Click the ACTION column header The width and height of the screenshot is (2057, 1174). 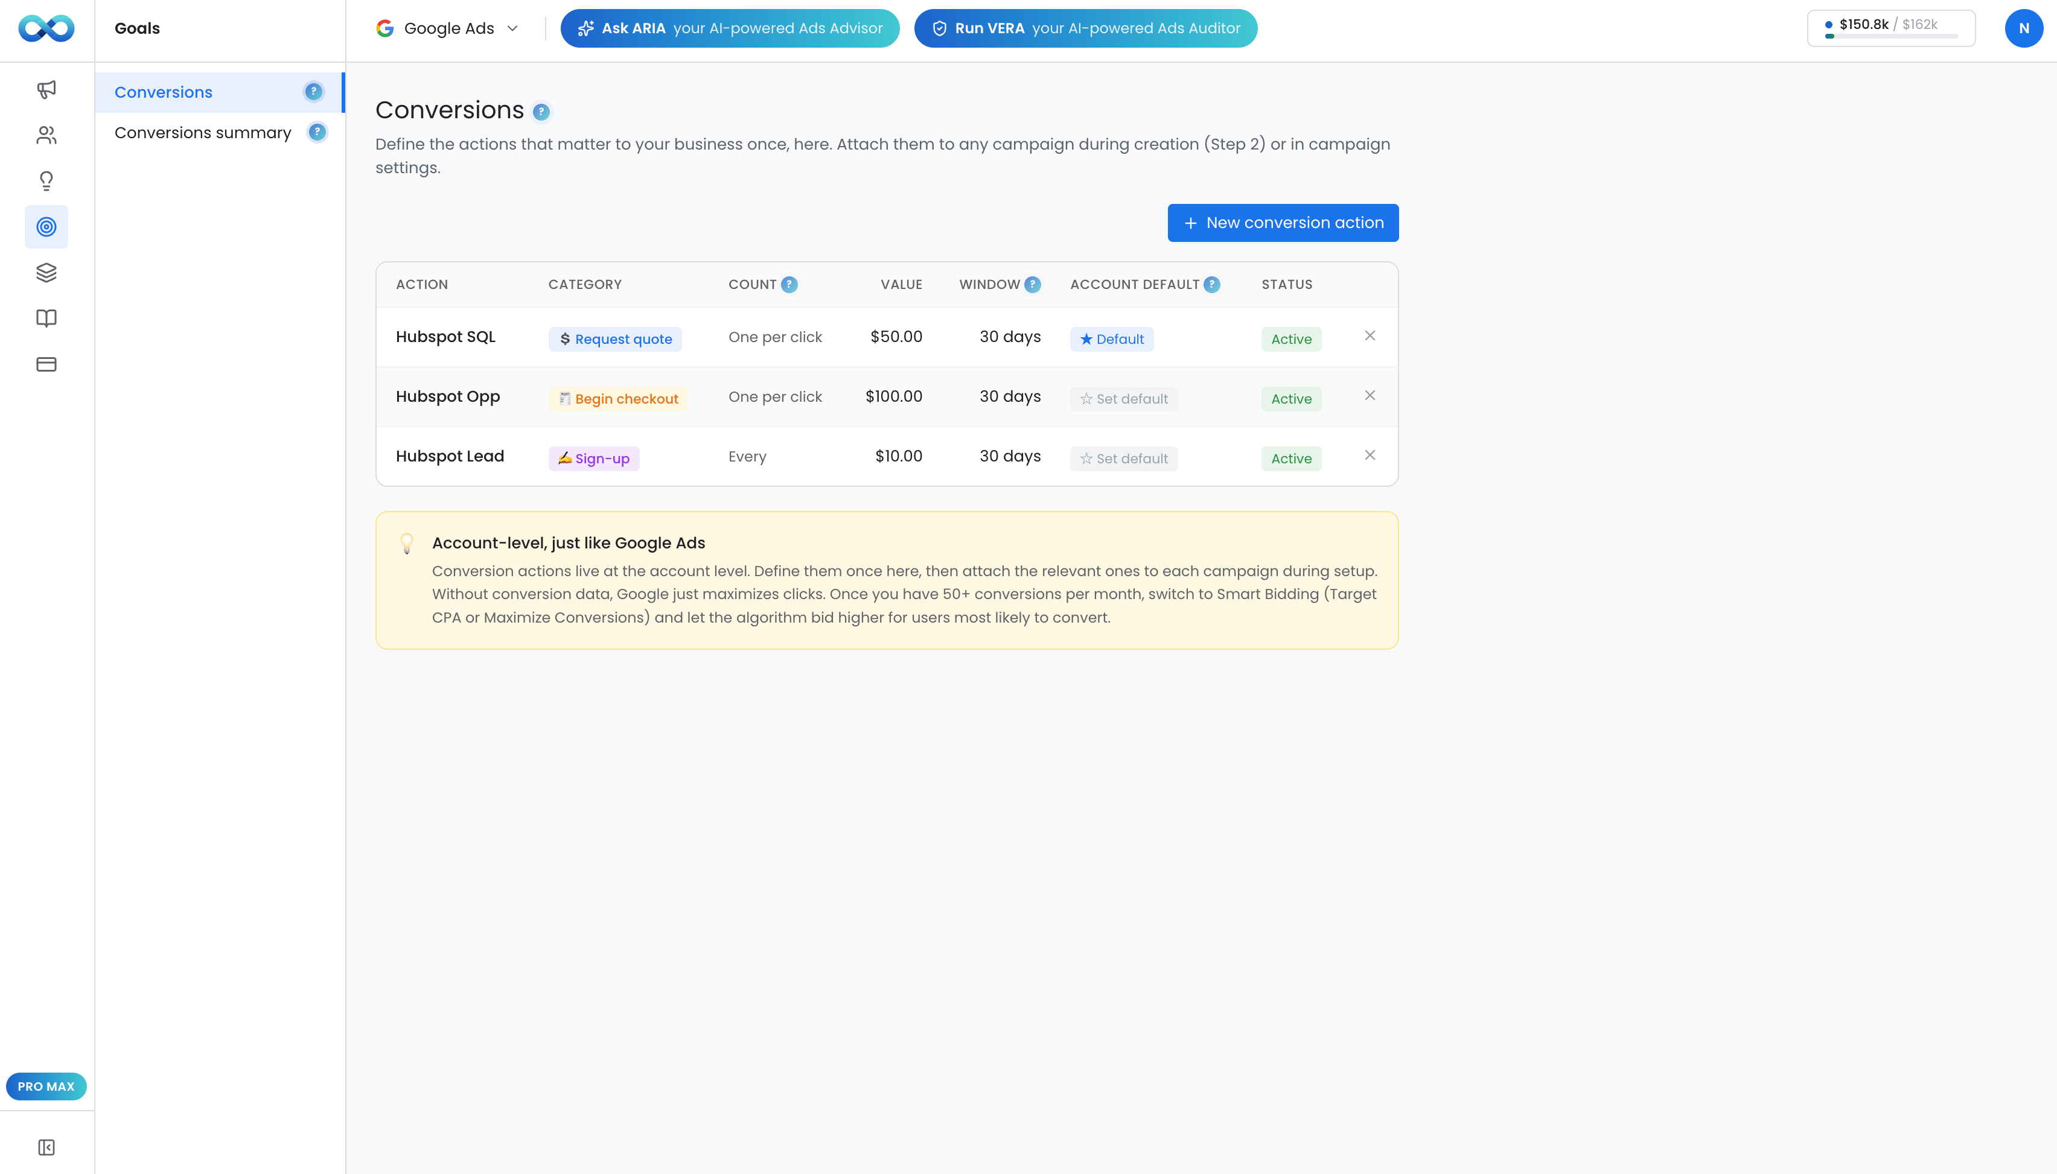(x=422, y=285)
